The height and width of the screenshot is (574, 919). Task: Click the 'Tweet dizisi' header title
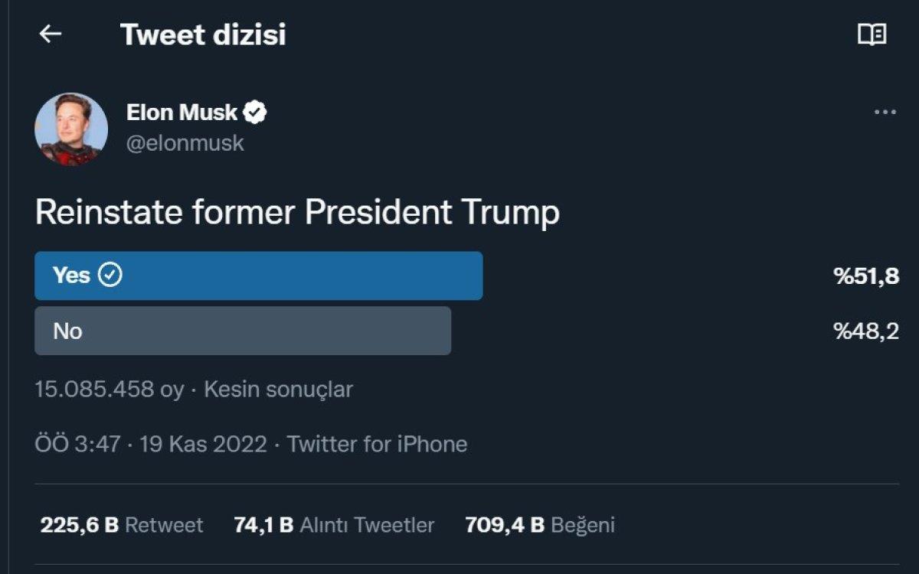tap(204, 34)
